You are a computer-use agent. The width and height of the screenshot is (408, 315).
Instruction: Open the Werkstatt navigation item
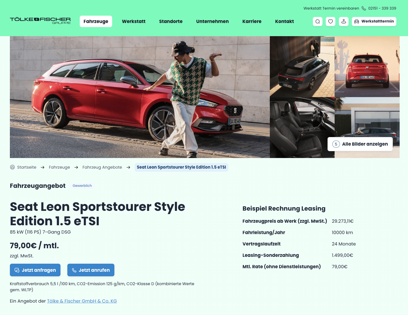[x=134, y=21]
